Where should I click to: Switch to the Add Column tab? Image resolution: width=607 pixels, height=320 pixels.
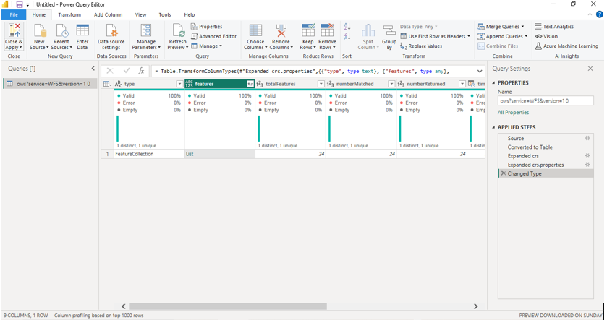[108, 14]
